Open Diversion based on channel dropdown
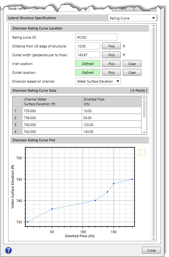169x257 pixels. [98, 81]
